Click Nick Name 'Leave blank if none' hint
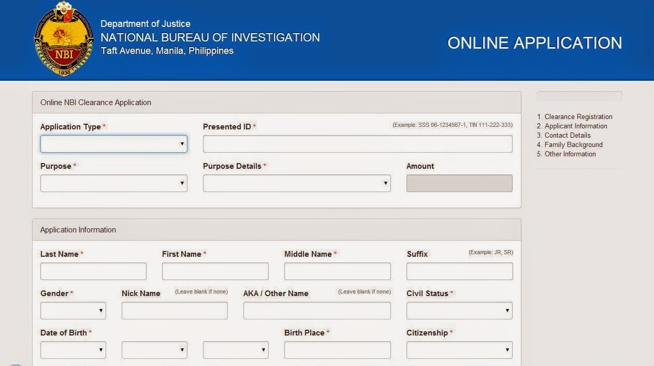Viewport: 654px width, 366px height. [x=201, y=292]
